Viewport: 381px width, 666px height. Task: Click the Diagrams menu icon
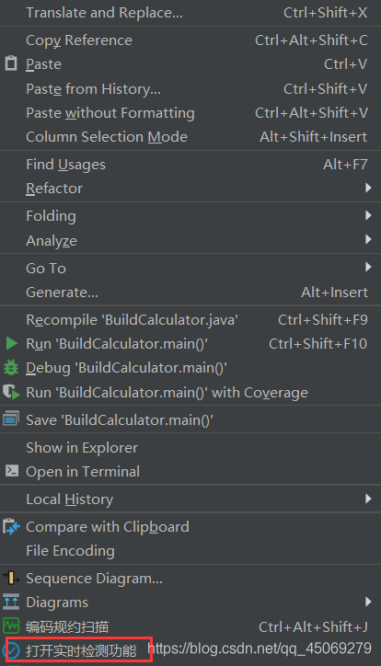[11, 602]
